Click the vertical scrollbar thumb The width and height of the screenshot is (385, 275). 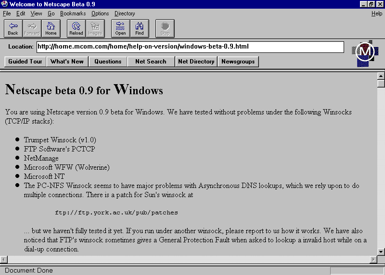[381, 84]
